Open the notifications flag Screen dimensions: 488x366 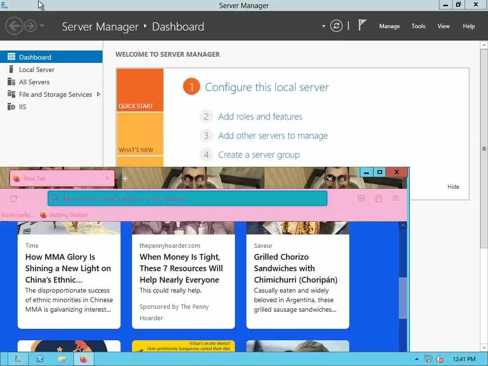(x=362, y=25)
